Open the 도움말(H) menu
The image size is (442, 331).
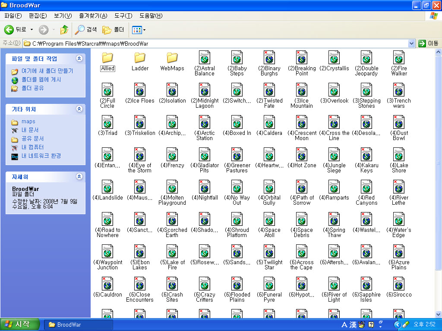point(151,16)
